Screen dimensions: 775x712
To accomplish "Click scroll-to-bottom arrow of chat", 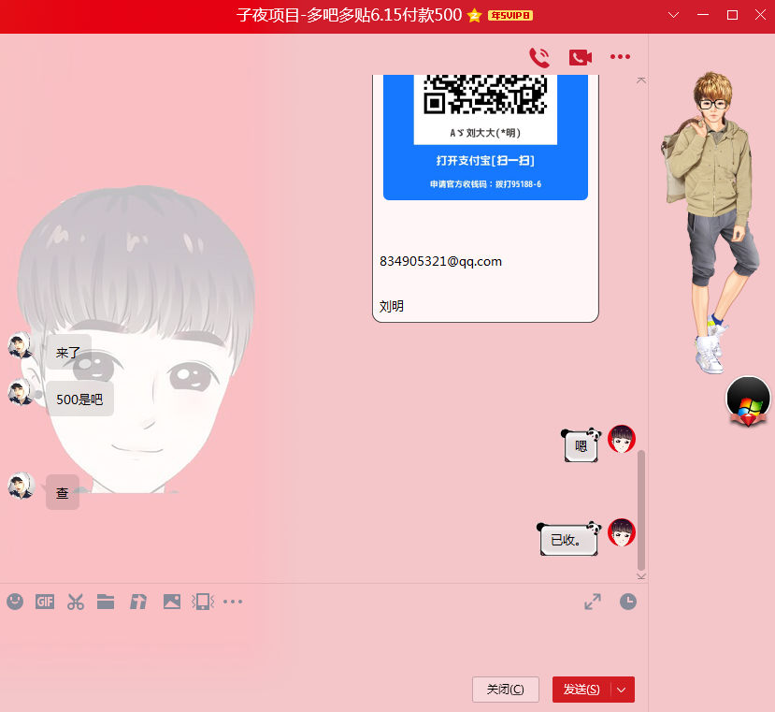I will pos(641,576).
